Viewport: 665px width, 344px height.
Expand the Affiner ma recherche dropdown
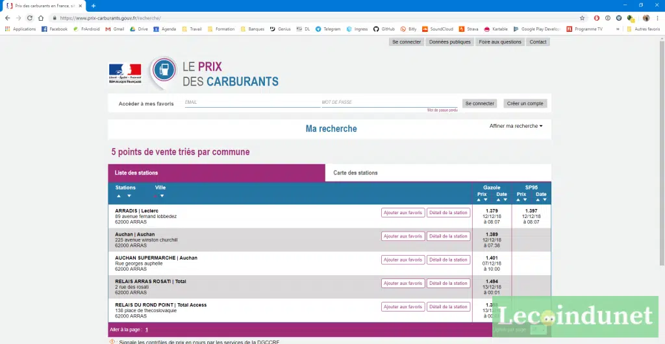516,126
